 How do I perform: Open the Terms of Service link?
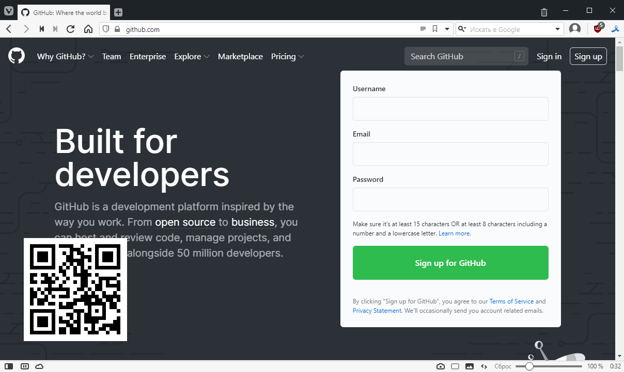[511, 301]
